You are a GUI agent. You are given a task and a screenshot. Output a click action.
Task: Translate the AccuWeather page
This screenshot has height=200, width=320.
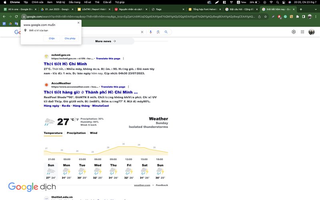(x=113, y=87)
